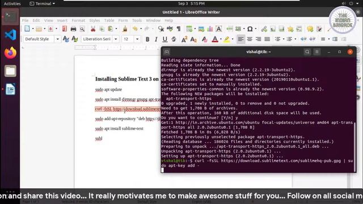Click the Clear Direct Formatting icon

204,39
